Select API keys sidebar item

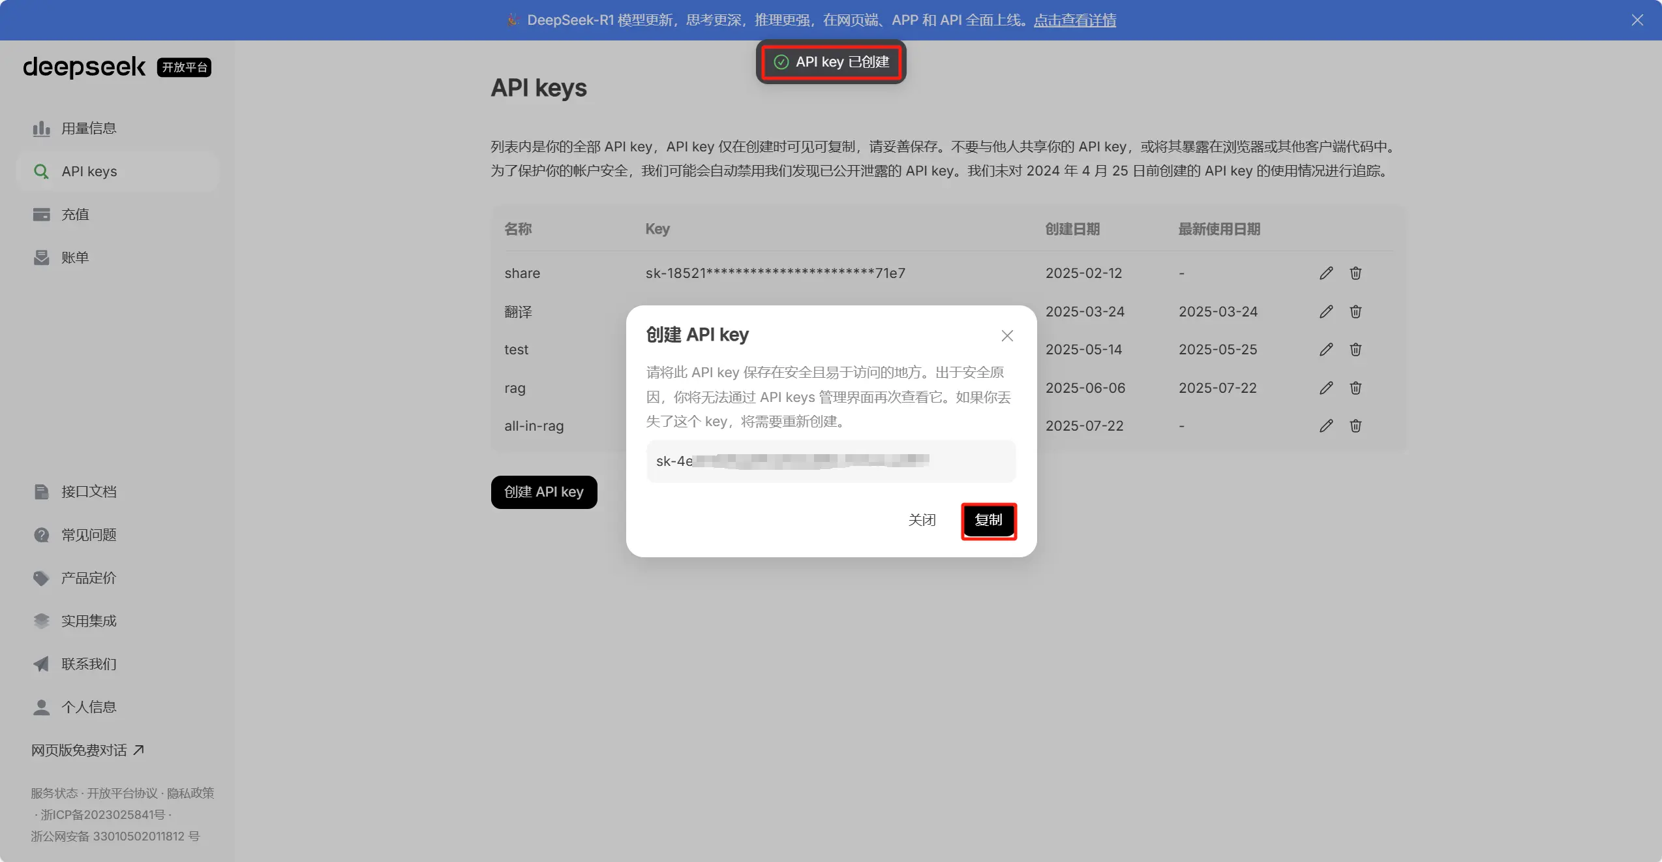[x=89, y=172]
